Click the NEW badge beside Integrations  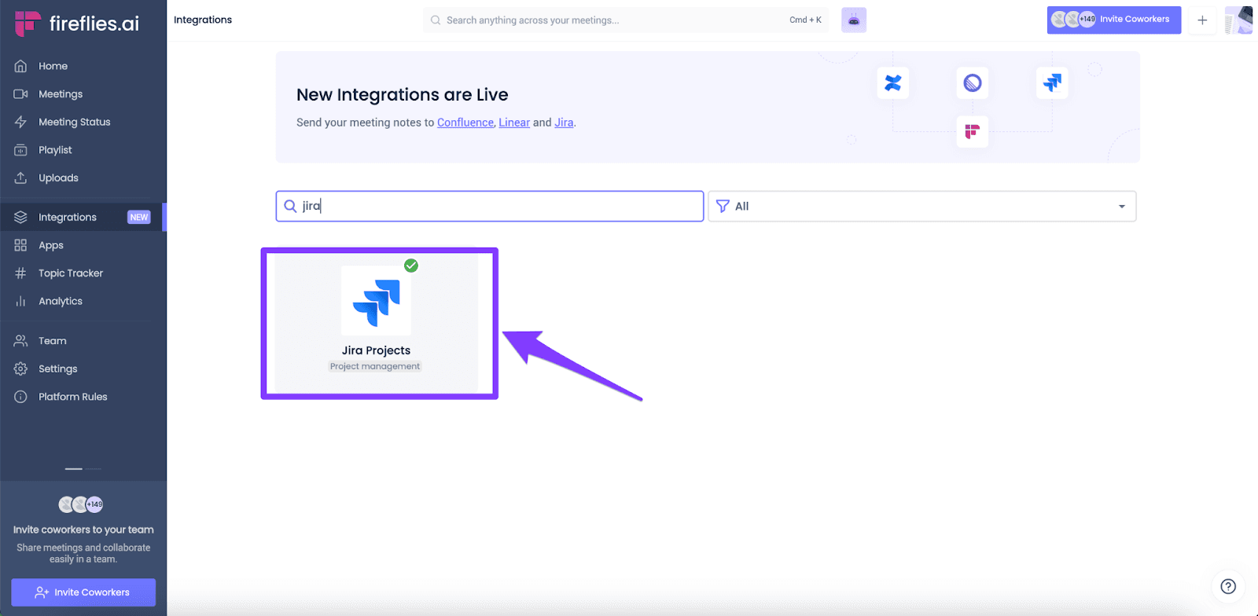[139, 217]
